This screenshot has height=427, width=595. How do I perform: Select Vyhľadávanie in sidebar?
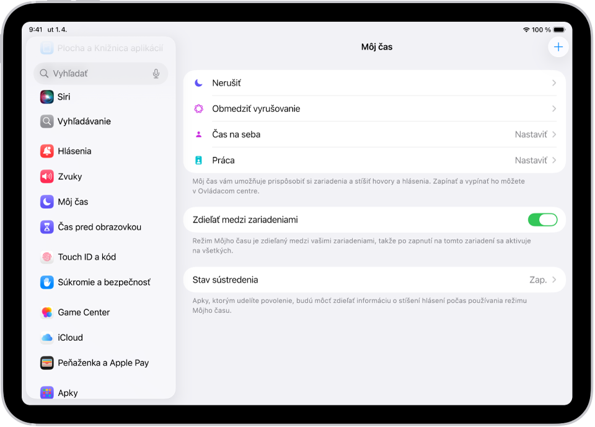100,121
